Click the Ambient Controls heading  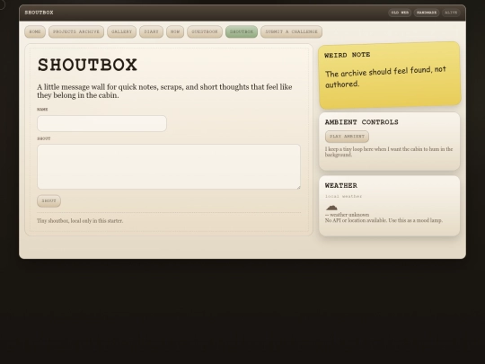(x=362, y=122)
